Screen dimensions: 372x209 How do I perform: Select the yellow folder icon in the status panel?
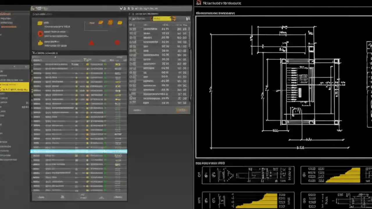[40, 23]
